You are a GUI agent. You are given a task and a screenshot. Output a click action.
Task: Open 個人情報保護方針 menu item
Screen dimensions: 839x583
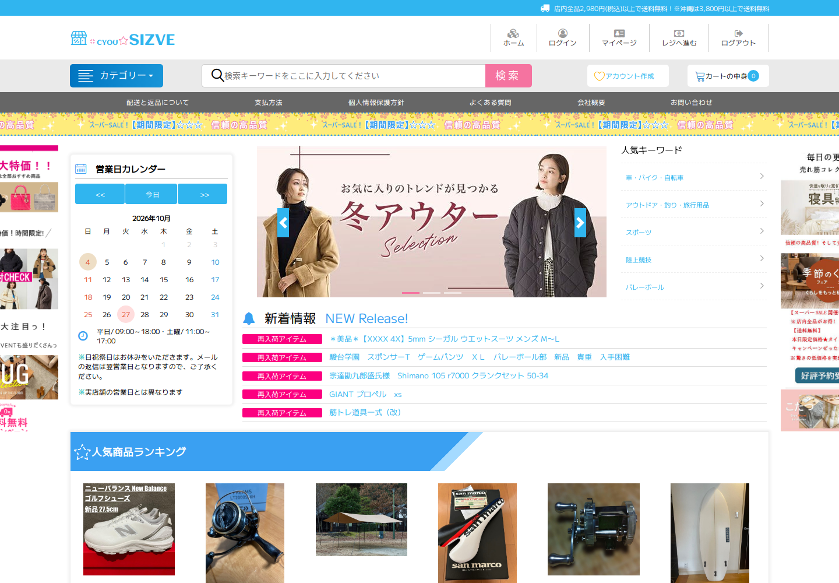click(376, 103)
